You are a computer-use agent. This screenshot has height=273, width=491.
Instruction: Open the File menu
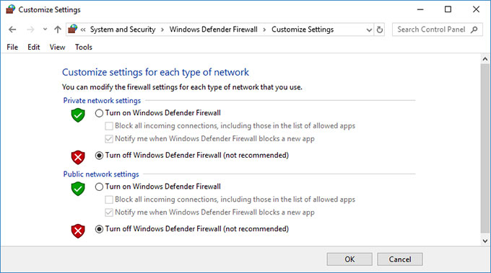click(12, 47)
